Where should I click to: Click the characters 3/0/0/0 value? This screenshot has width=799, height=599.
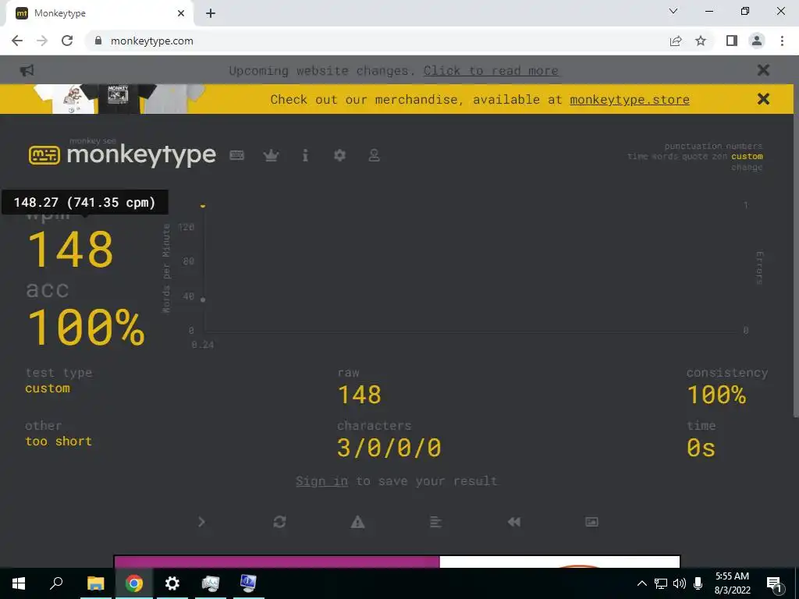[389, 448]
